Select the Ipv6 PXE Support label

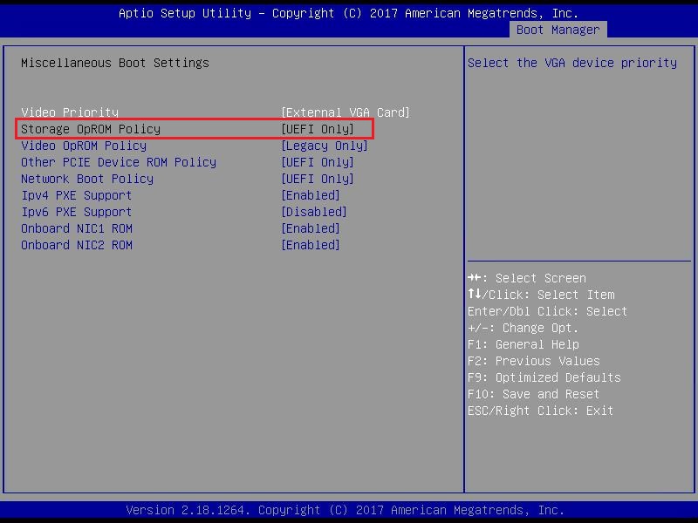click(x=77, y=212)
